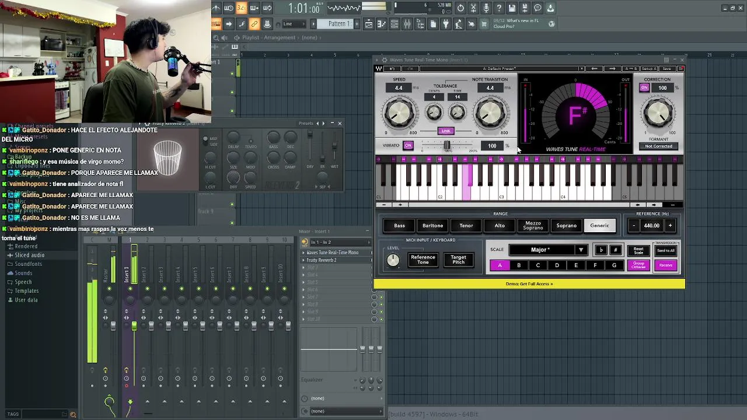Screen dimensions: 747x420
Task: Select the Alto range
Action: pos(500,226)
